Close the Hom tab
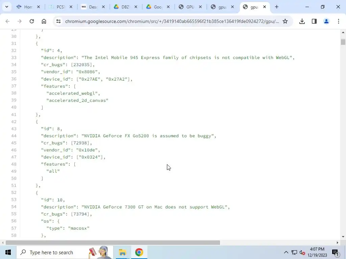The height and width of the screenshot is (259, 346). [x=39, y=7]
